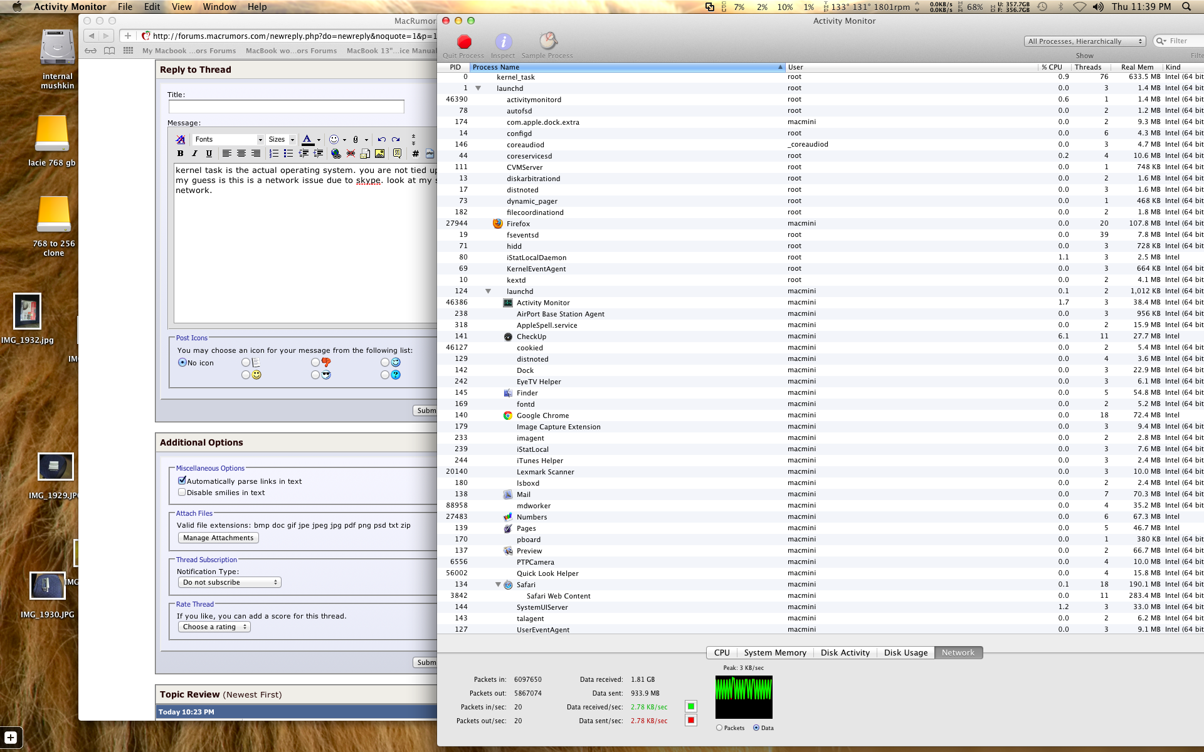
Task: Insert an image with picture icon
Action: [x=380, y=154]
